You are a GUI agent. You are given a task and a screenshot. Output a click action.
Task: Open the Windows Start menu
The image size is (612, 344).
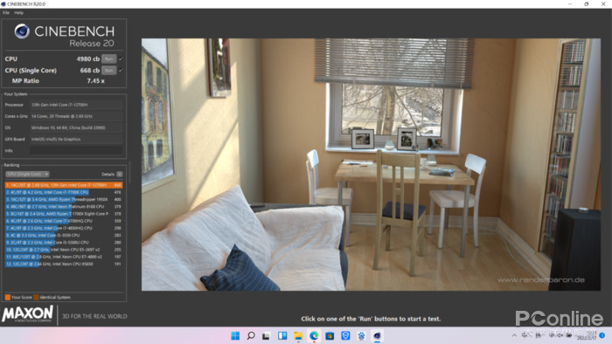click(235, 335)
